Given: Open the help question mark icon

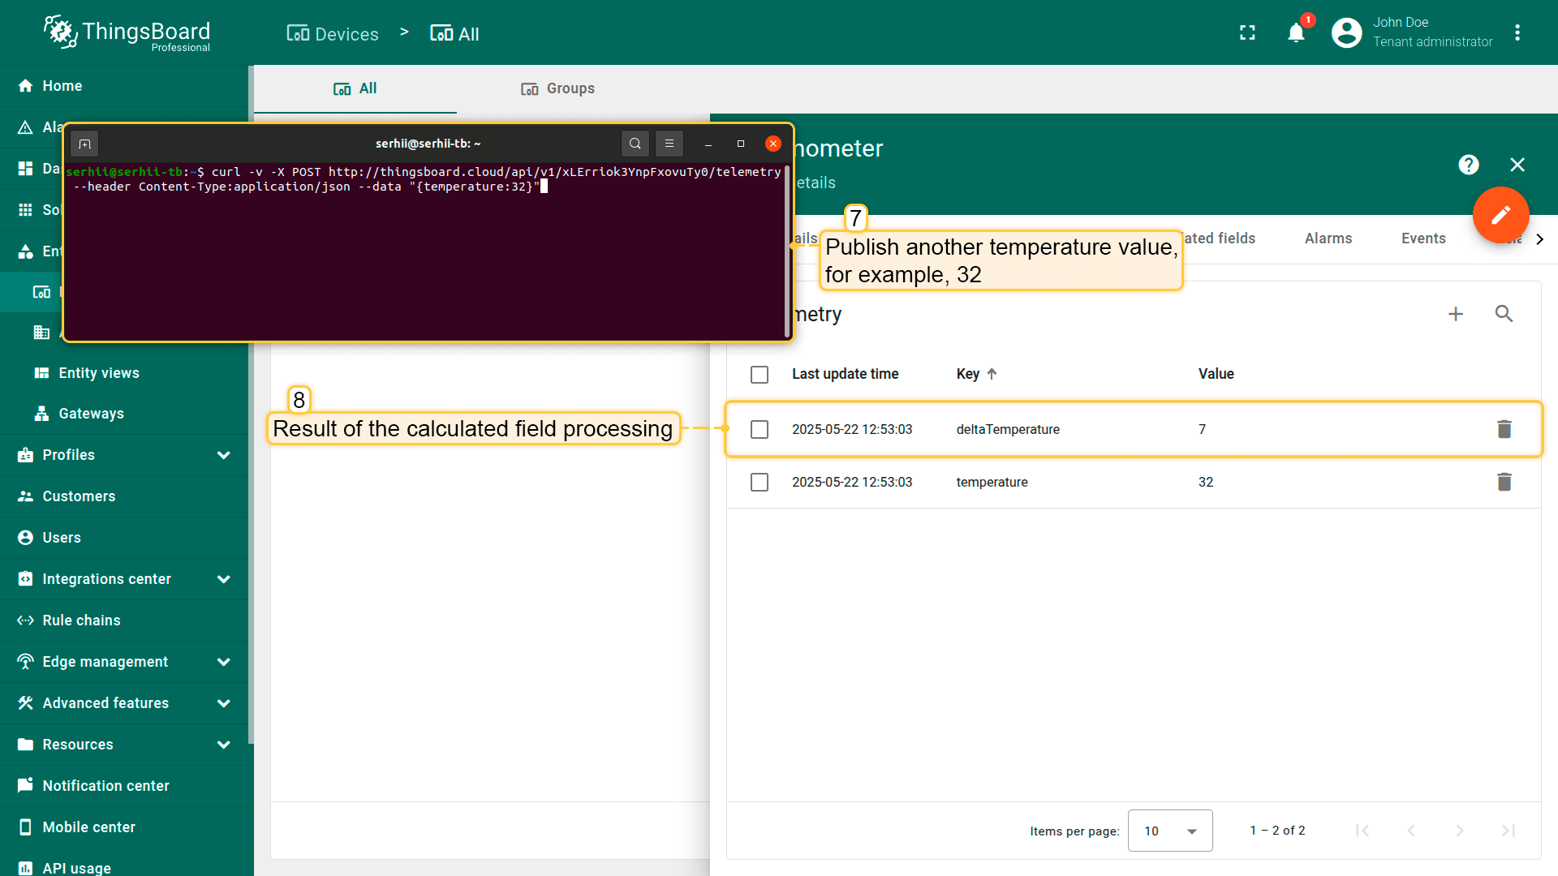Looking at the screenshot, I should [1468, 165].
